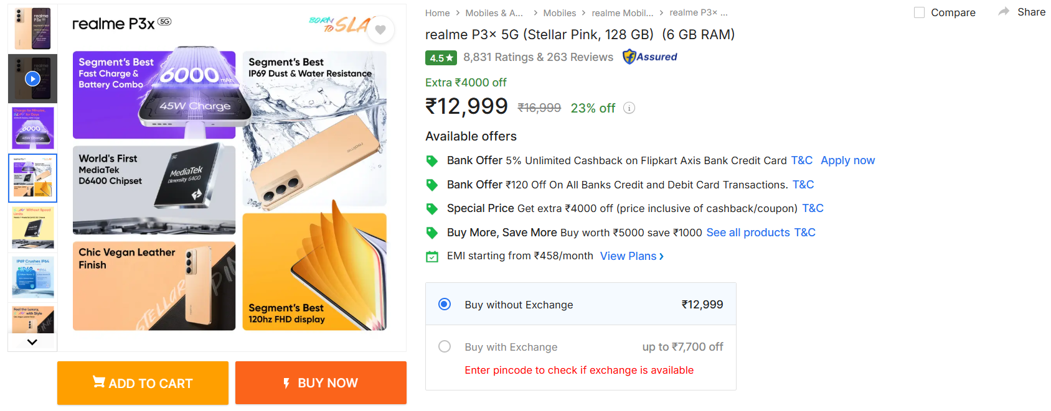Select Buy without Exchange option
1051x411 pixels.
(445, 304)
